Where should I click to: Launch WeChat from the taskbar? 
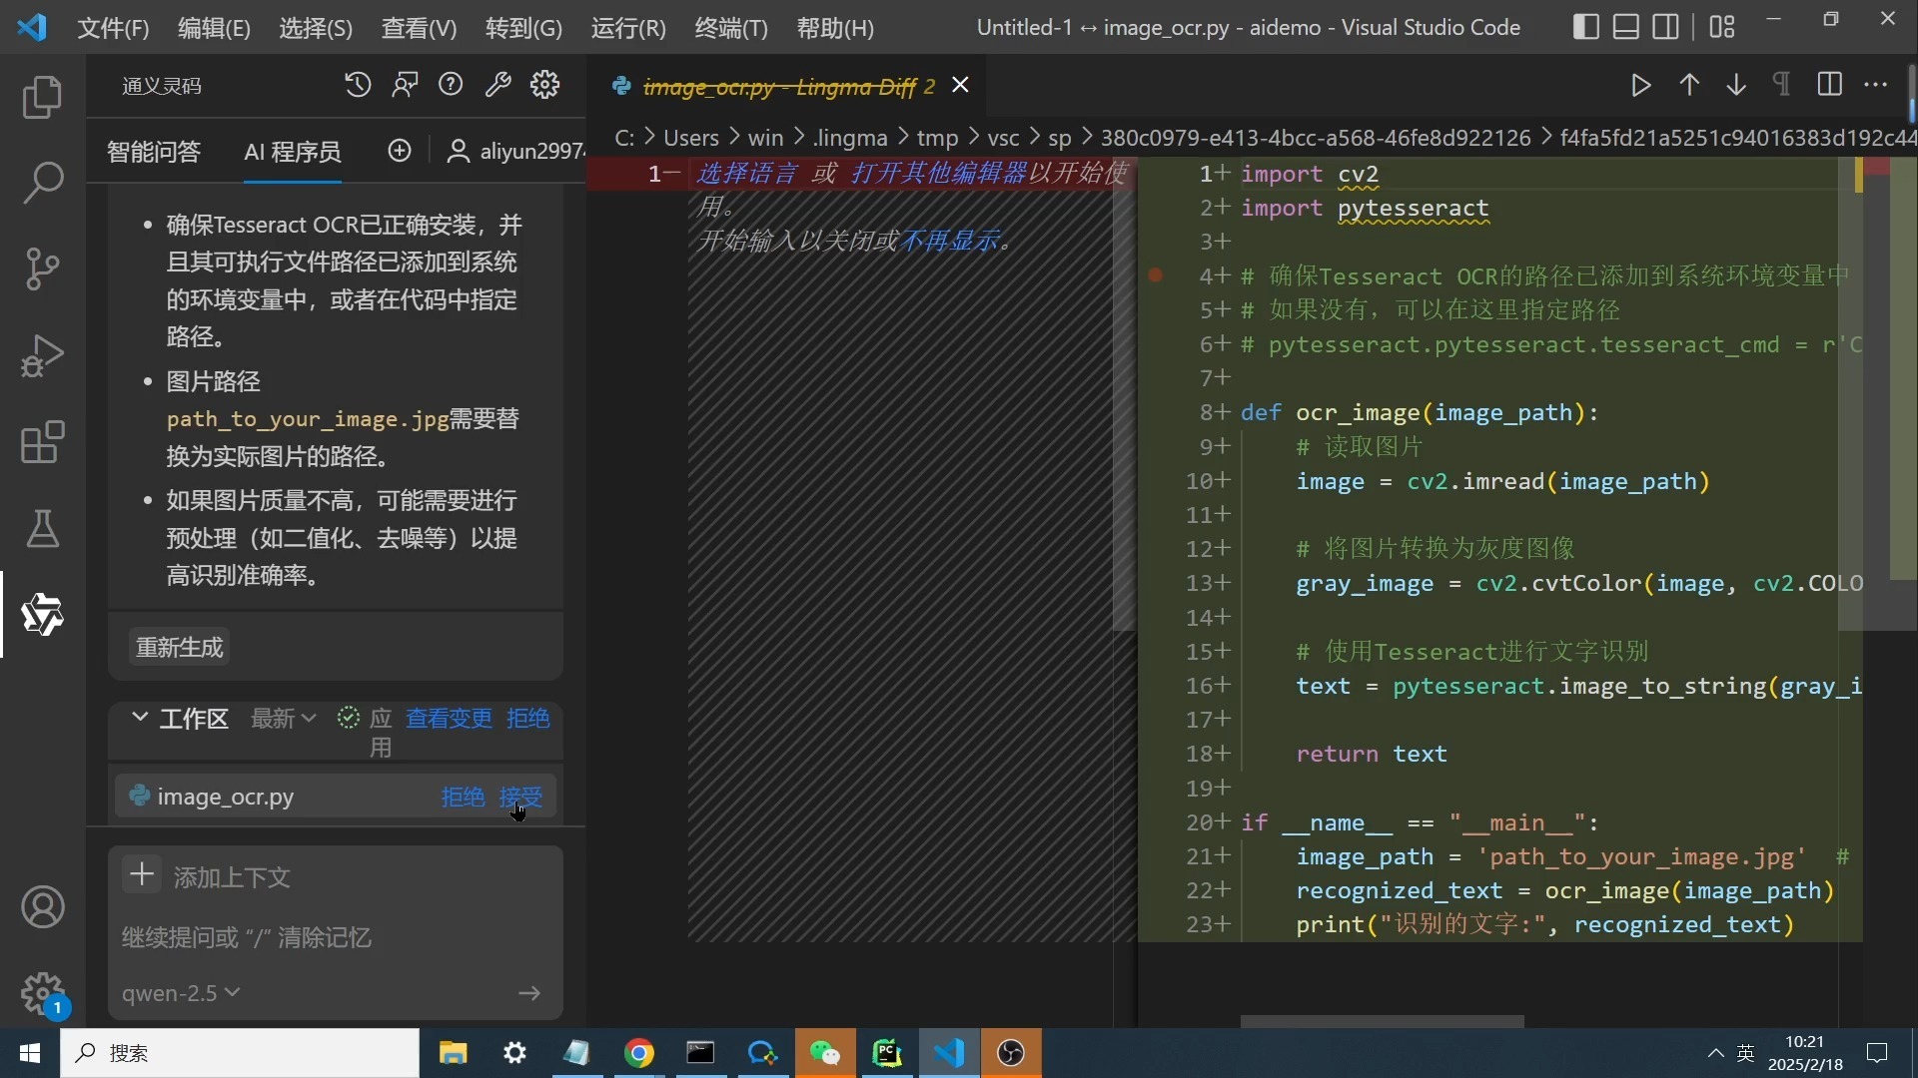824,1053
